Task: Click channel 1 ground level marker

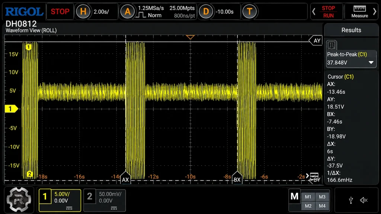Action: tap(11, 109)
